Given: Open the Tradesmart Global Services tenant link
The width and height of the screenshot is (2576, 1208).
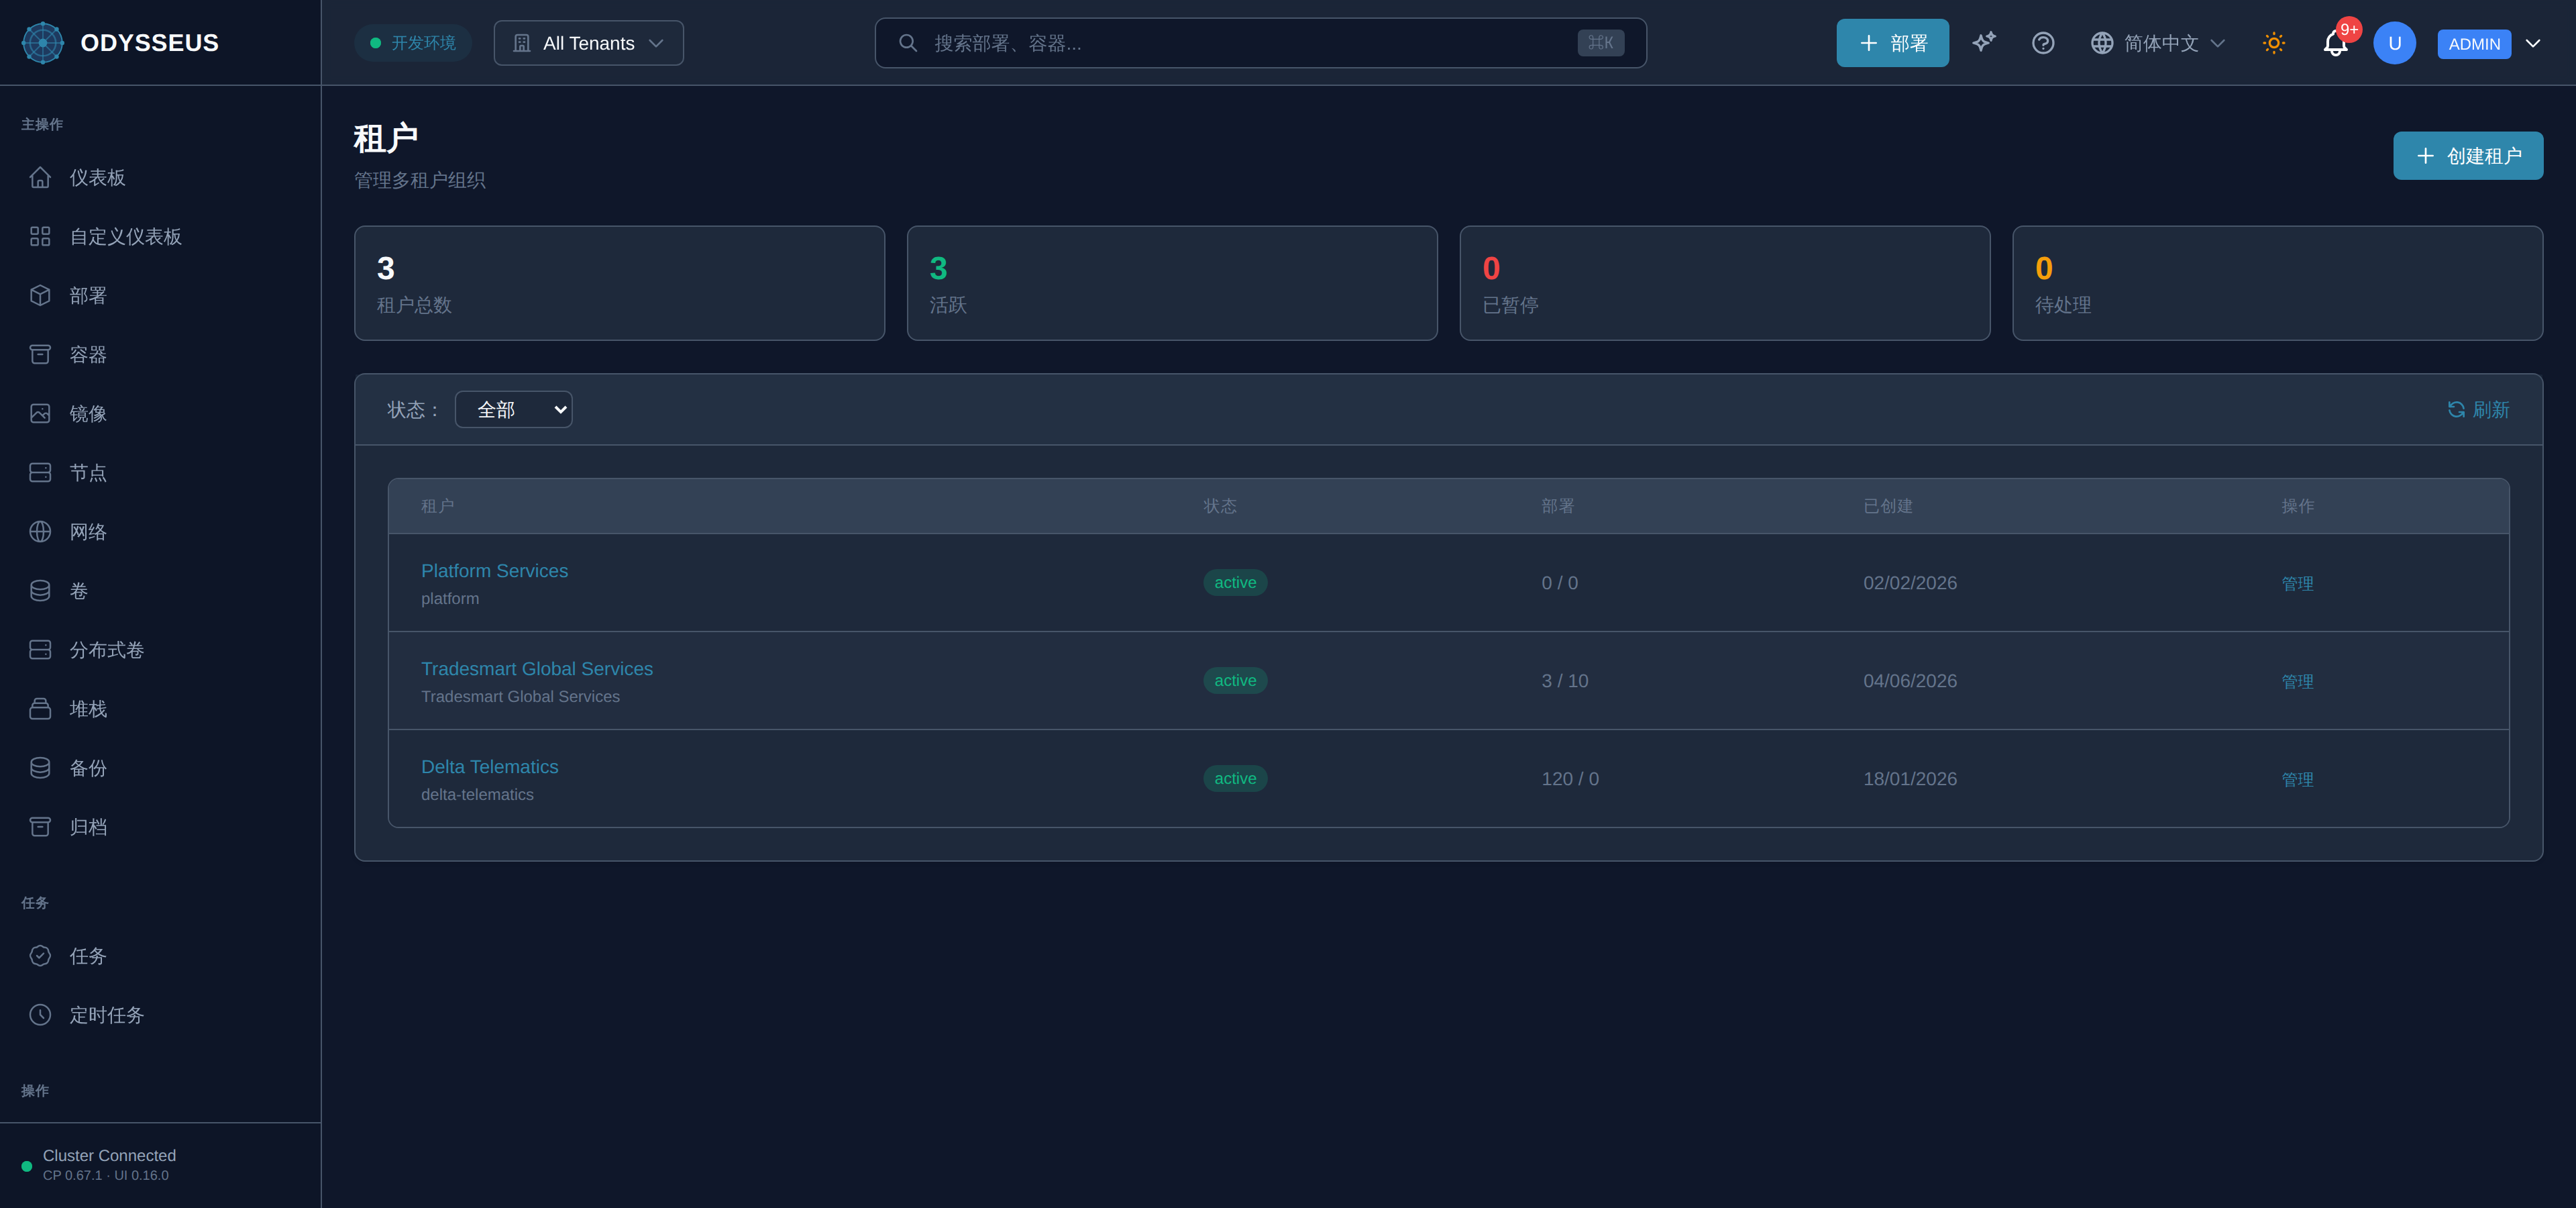Looking at the screenshot, I should 536,668.
